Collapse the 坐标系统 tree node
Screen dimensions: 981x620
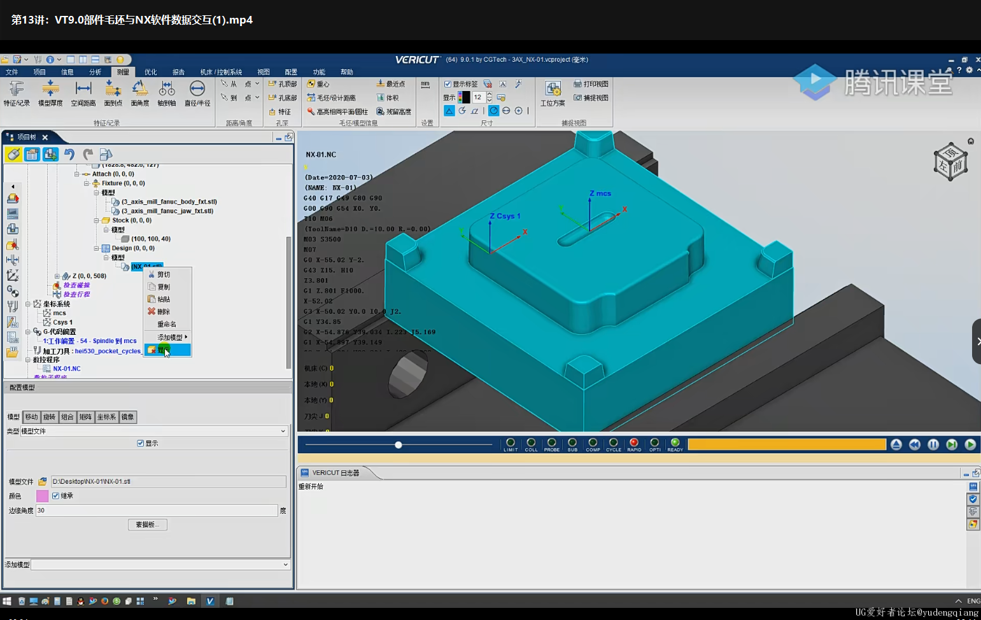click(28, 304)
